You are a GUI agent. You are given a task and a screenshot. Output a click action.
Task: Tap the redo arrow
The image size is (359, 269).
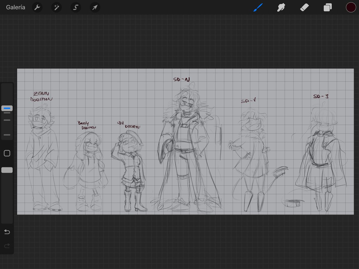(7, 246)
